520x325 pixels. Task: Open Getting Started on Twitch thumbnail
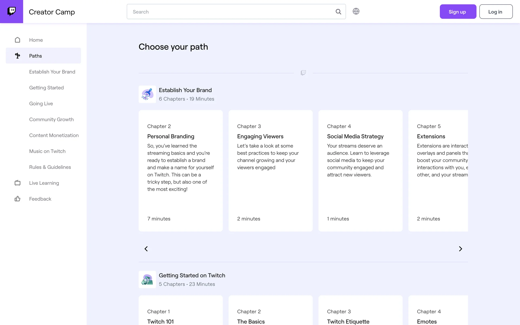tap(147, 279)
